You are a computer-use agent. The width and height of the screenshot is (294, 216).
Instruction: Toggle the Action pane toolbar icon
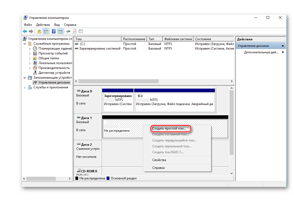pos(60,32)
